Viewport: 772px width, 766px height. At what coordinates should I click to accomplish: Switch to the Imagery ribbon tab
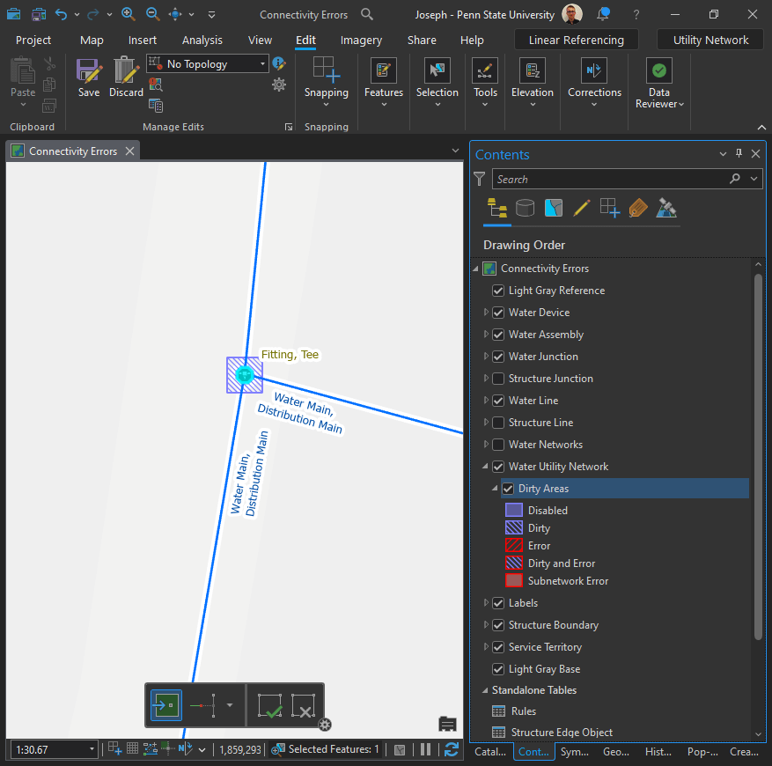click(x=361, y=41)
